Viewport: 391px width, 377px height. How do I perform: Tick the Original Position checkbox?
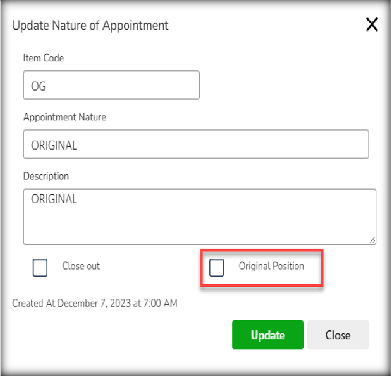tap(217, 267)
